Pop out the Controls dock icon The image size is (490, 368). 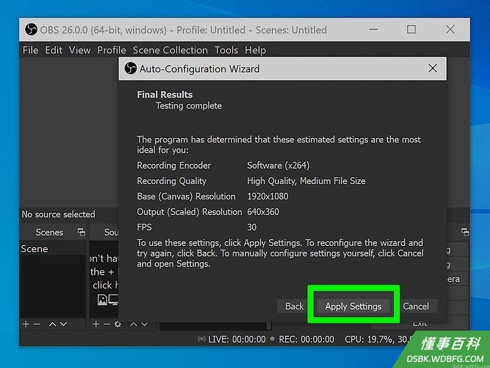click(465, 232)
